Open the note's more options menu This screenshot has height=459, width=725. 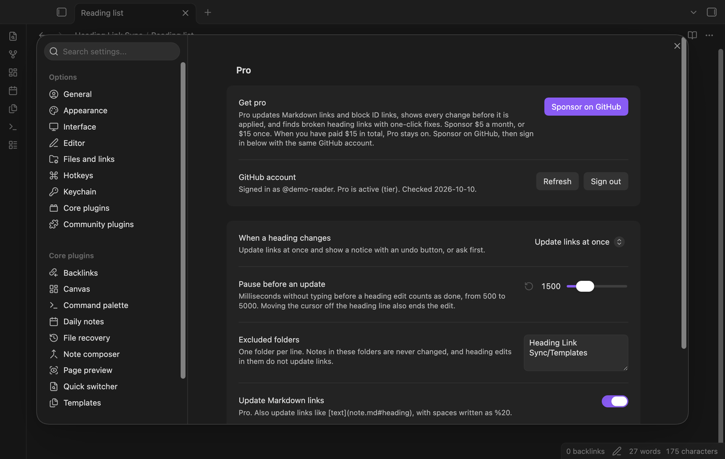click(709, 36)
